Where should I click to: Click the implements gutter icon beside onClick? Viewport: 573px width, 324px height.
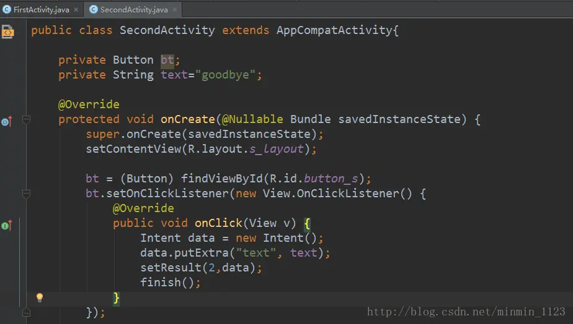point(7,226)
